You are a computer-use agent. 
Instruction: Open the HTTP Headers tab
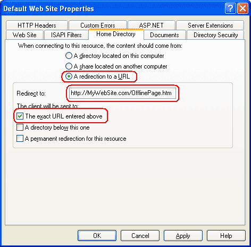37,25
